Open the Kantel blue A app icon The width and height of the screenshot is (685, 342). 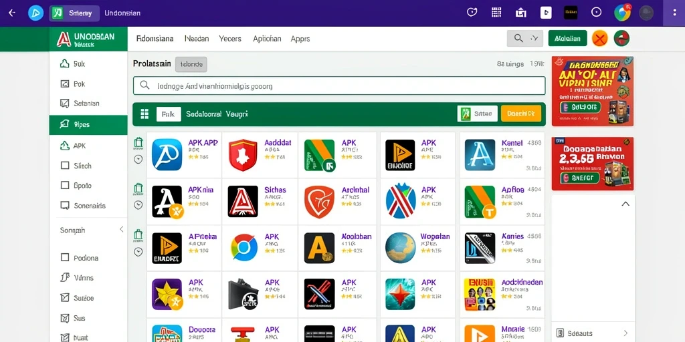pos(480,154)
